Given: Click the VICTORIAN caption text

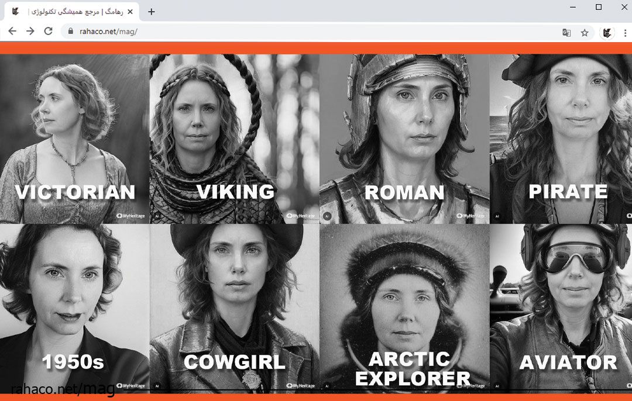Looking at the screenshot, I should [x=75, y=192].
